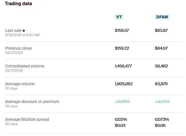Screen dimensions: 186x136
Task: Click the Consolidated volume label
Action: [x=25, y=66]
